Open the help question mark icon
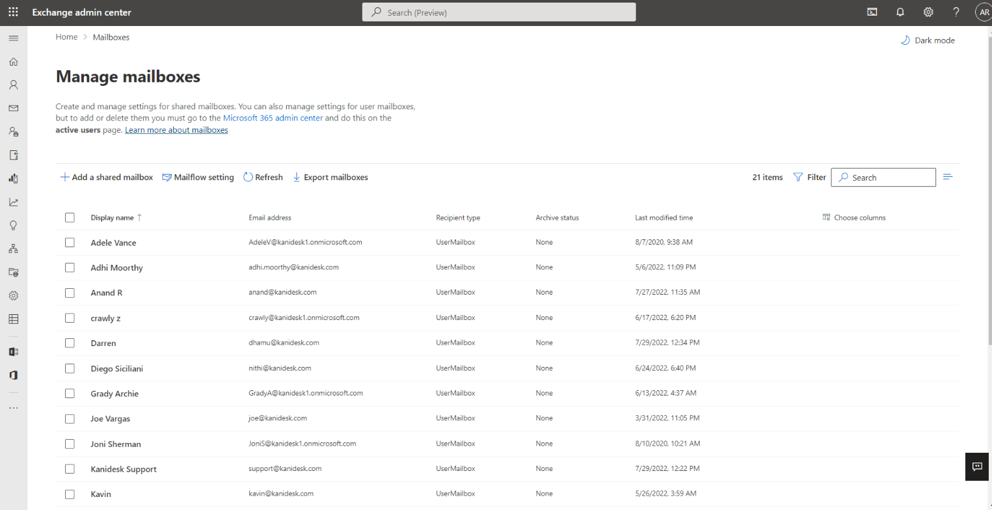 pyautogui.click(x=956, y=12)
